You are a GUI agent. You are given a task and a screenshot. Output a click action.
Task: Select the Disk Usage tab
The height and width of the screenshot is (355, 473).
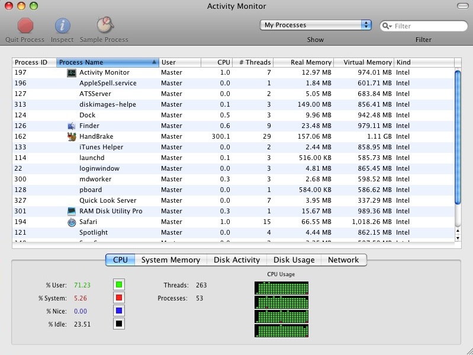coord(294,260)
